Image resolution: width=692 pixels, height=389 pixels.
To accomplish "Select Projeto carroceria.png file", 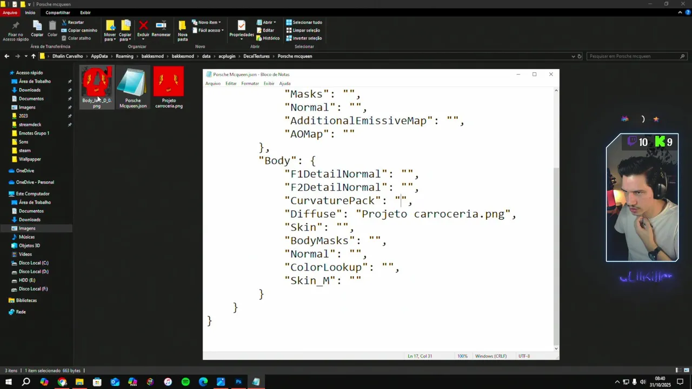I will click(x=169, y=88).
